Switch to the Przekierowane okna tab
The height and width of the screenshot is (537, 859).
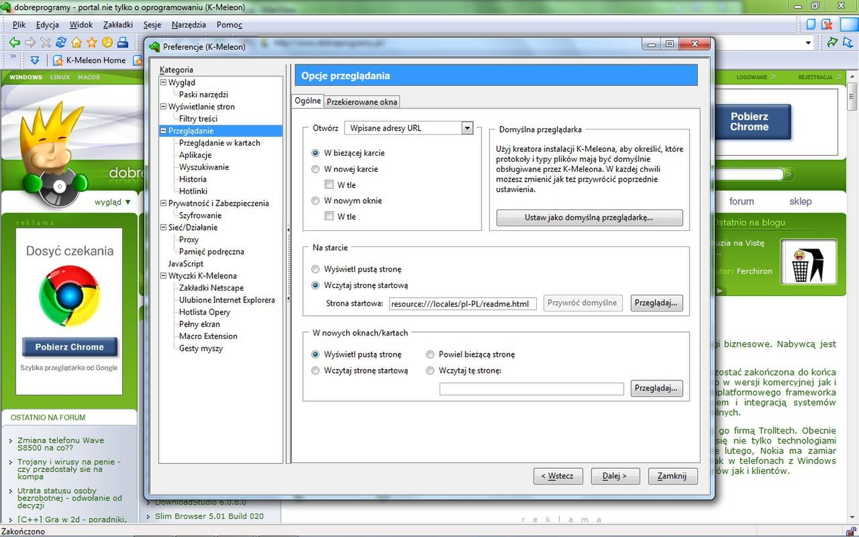point(362,102)
